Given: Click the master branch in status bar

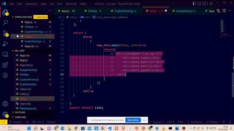Looking at the screenshot, I should pos(16,122).
